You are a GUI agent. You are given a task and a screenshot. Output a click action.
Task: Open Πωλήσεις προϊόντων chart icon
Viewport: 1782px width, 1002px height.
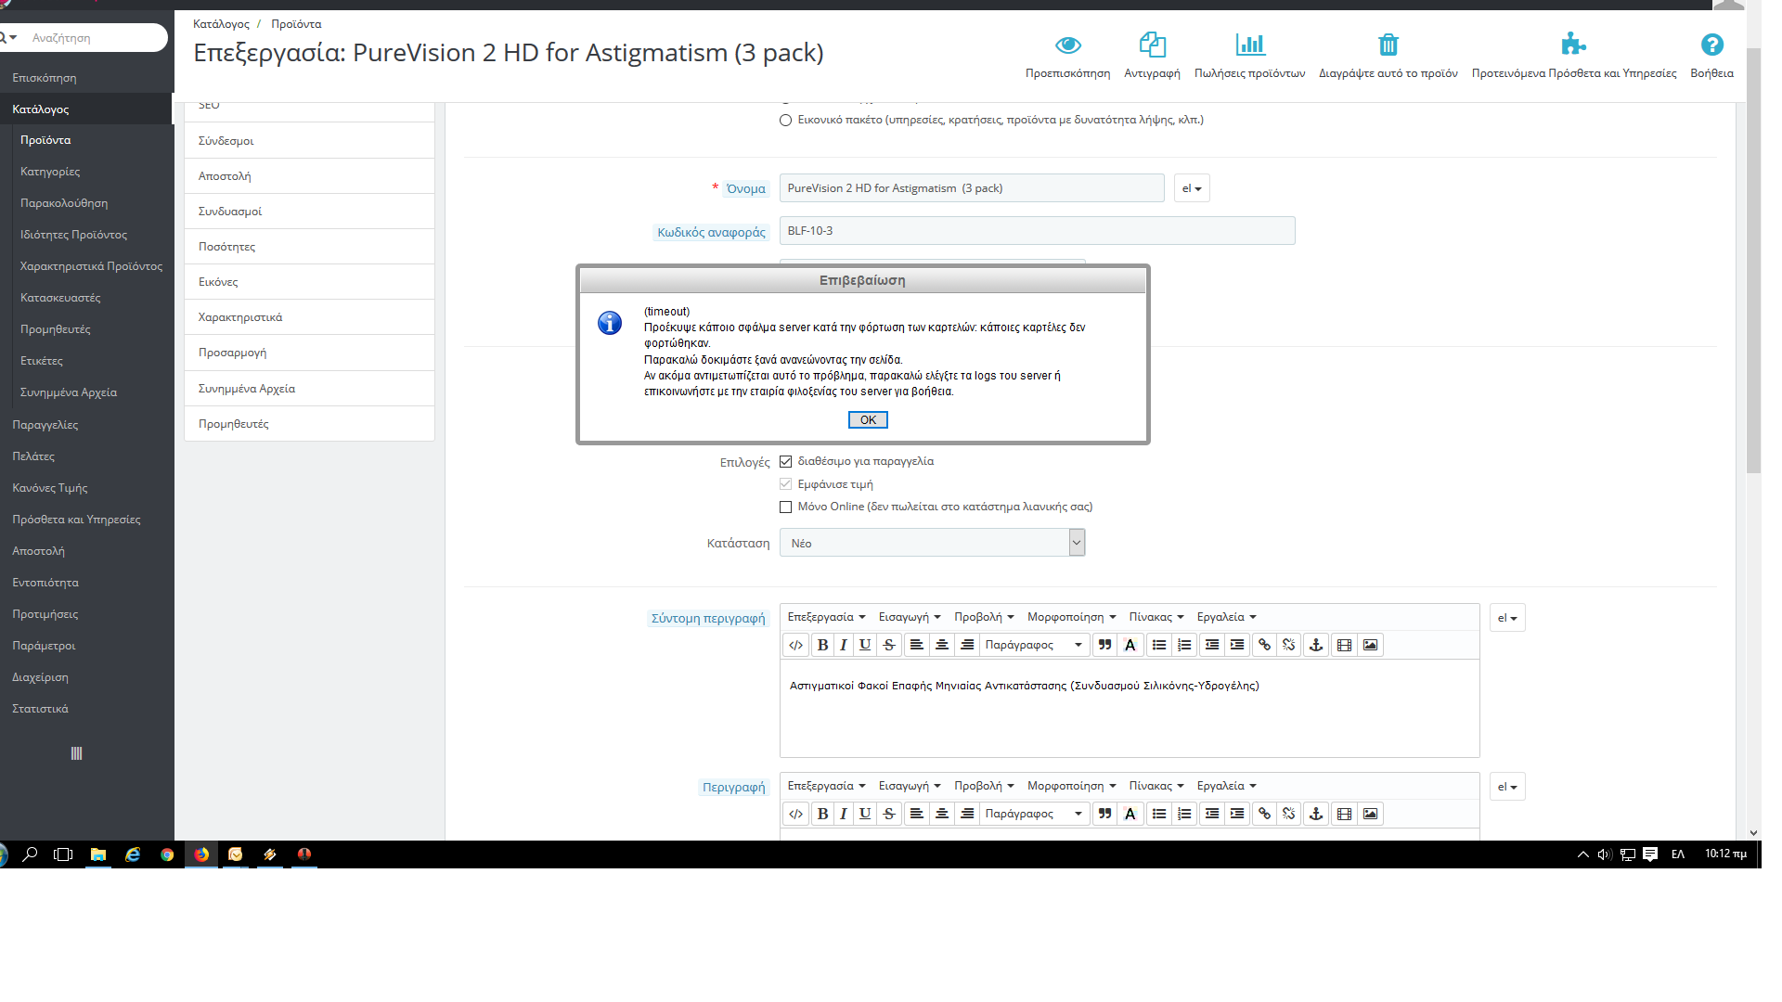point(1249,45)
